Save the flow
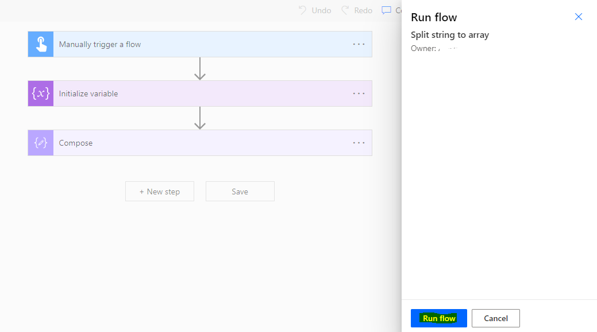 [x=240, y=192]
